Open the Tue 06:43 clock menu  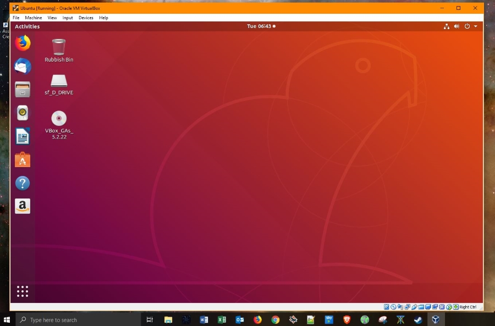tap(261, 26)
